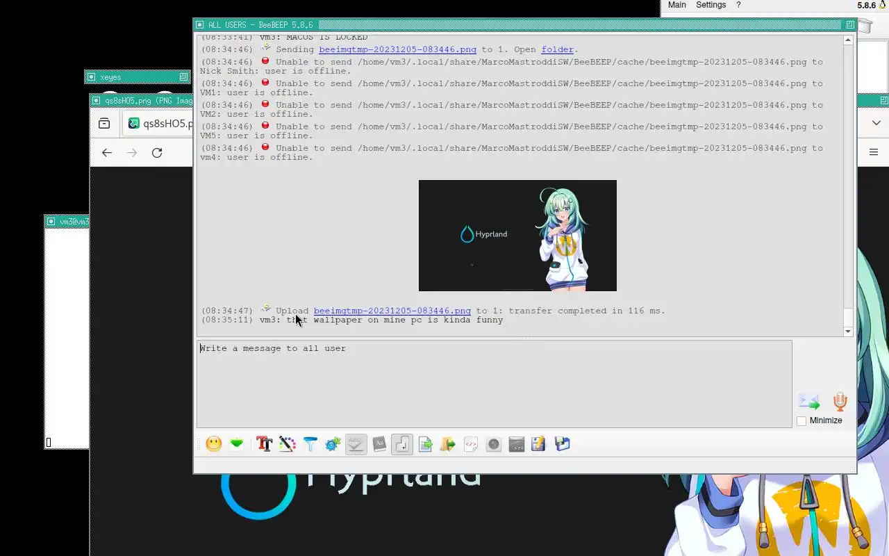This screenshot has height=556, width=889.
Task: Click the penguin icon near 5.8.6
Action: pyautogui.click(x=883, y=5)
